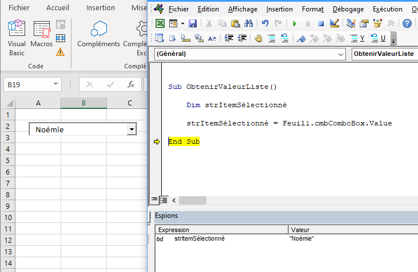
Task: Click the horizontal scrollbar thumb in code window
Action: coord(193,200)
